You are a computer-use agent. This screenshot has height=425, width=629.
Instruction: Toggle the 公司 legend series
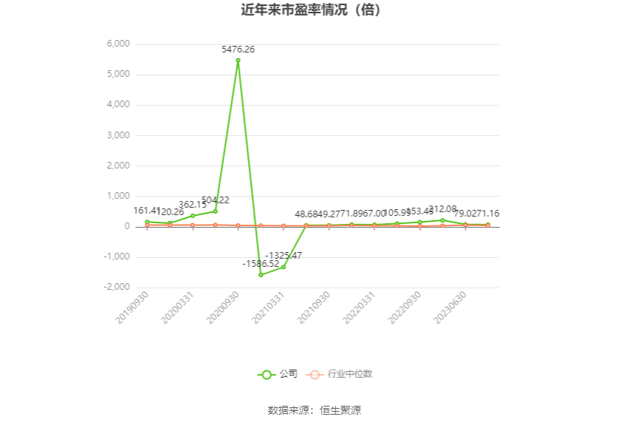(x=277, y=374)
